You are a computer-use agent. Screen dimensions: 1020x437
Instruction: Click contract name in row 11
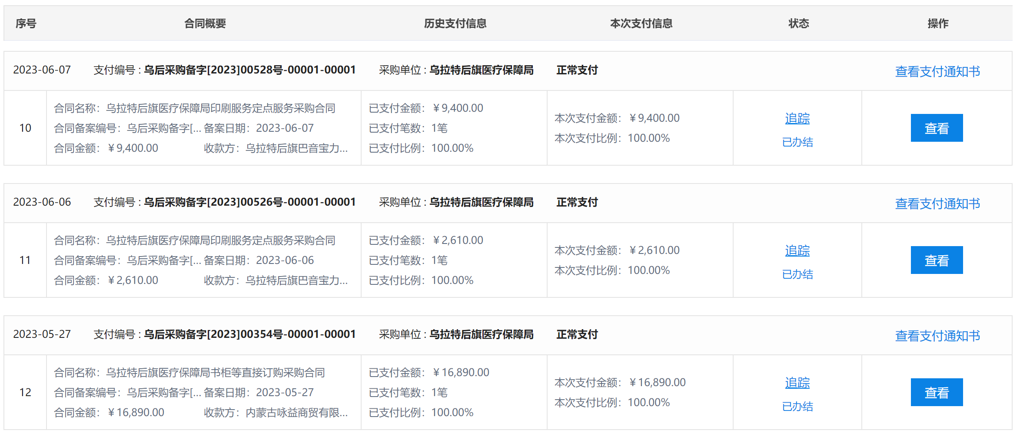[221, 240]
